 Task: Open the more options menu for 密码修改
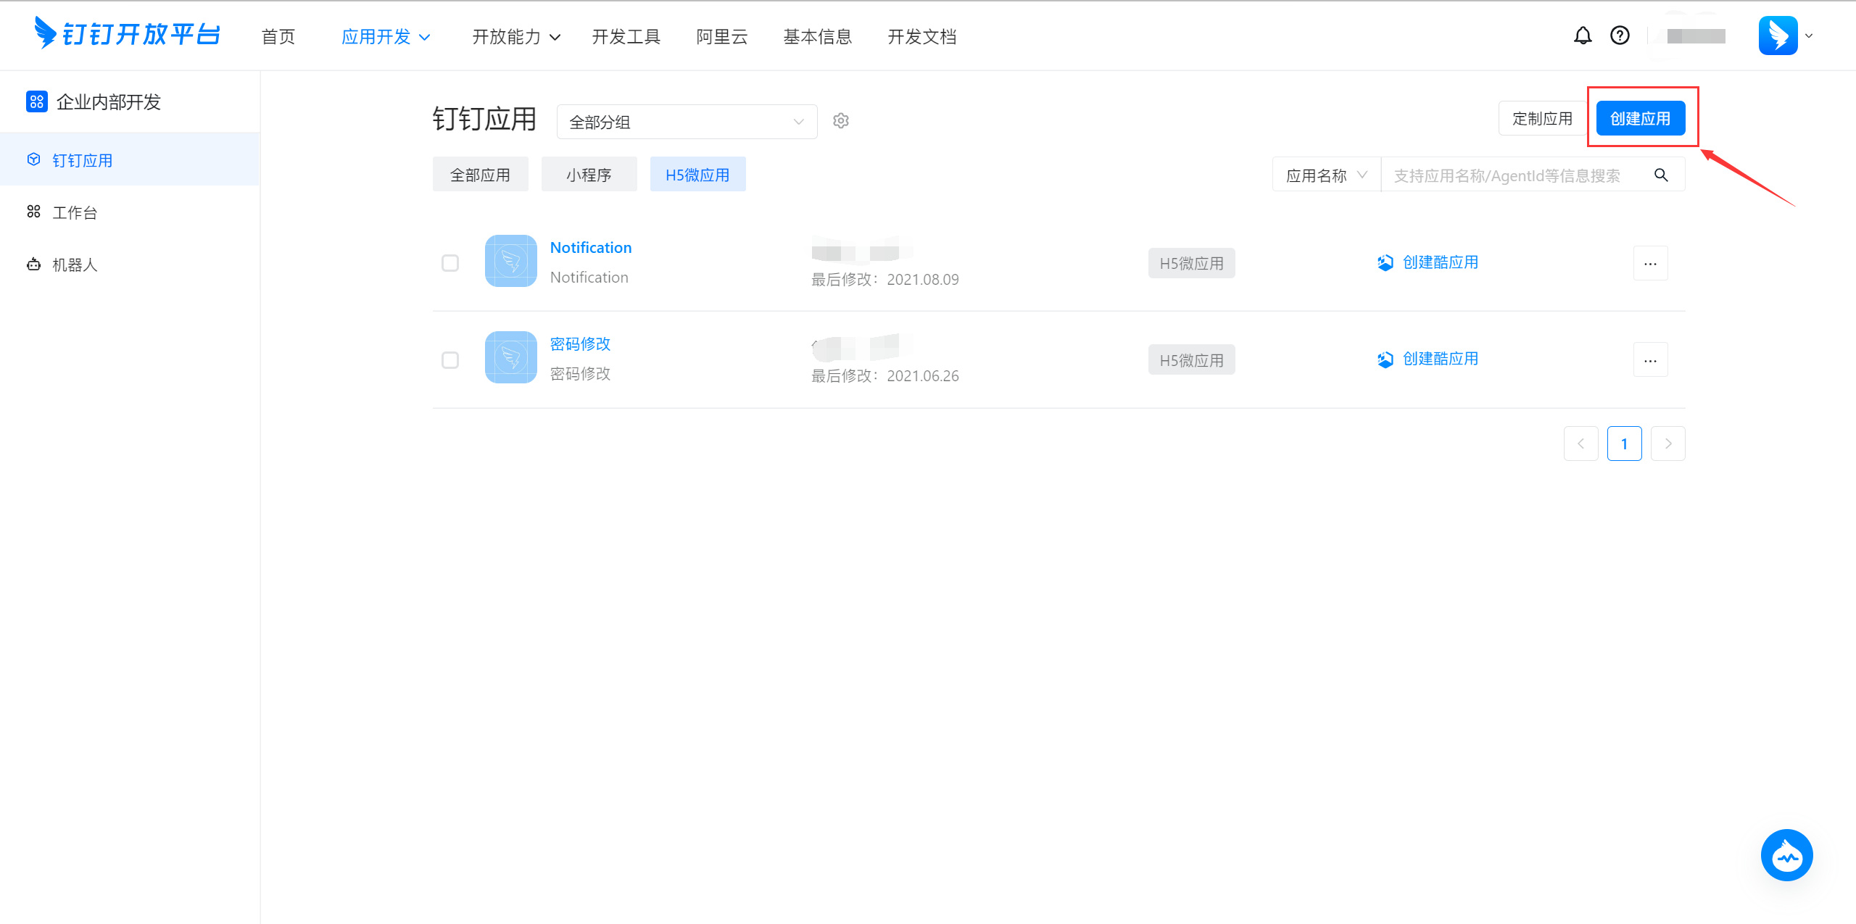pos(1650,360)
